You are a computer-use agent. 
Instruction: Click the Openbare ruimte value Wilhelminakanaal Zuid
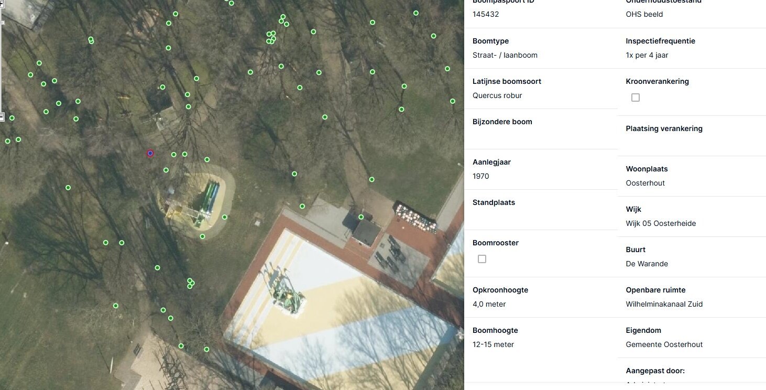point(664,304)
